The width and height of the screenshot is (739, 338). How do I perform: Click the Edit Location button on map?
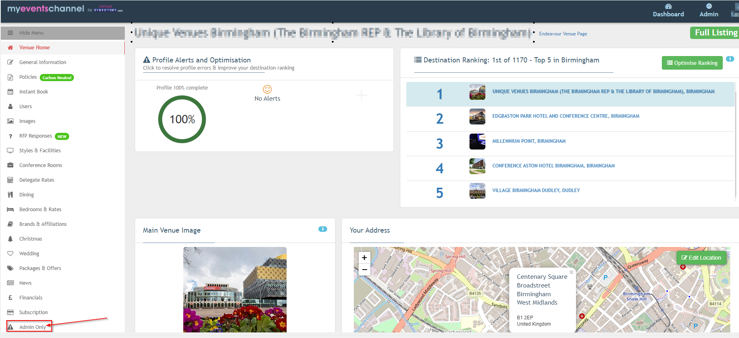702,258
